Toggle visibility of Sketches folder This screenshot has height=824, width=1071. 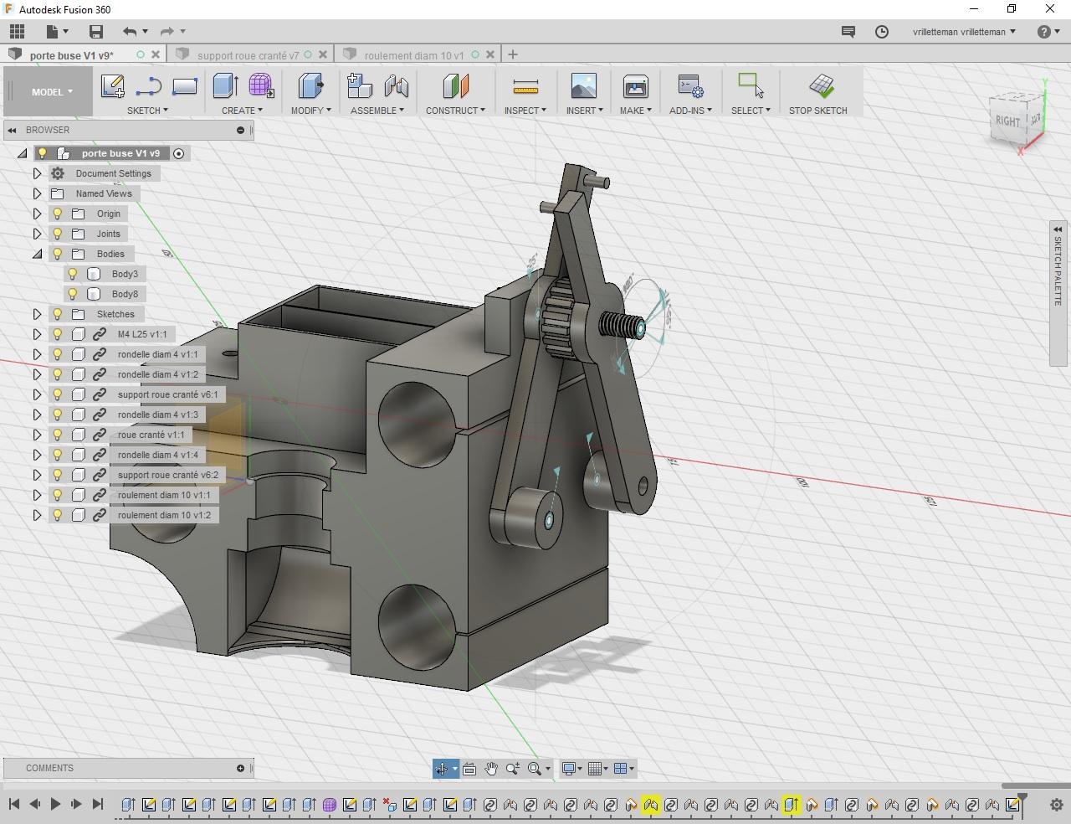(x=58, y=314)
